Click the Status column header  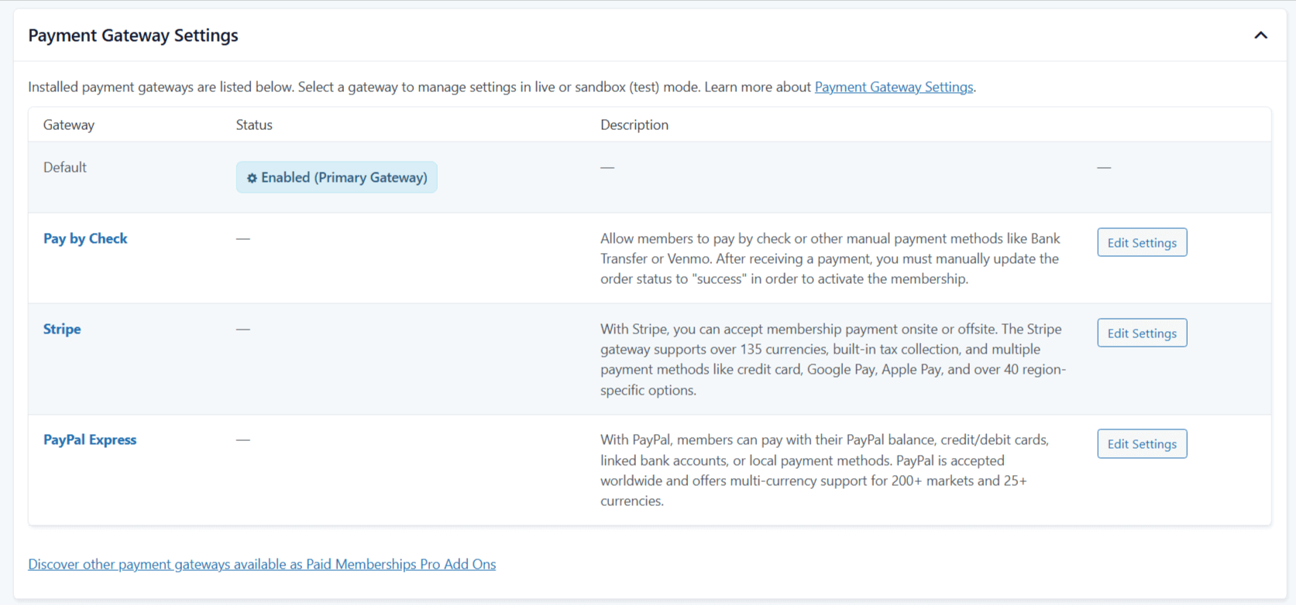coord(254,125)
